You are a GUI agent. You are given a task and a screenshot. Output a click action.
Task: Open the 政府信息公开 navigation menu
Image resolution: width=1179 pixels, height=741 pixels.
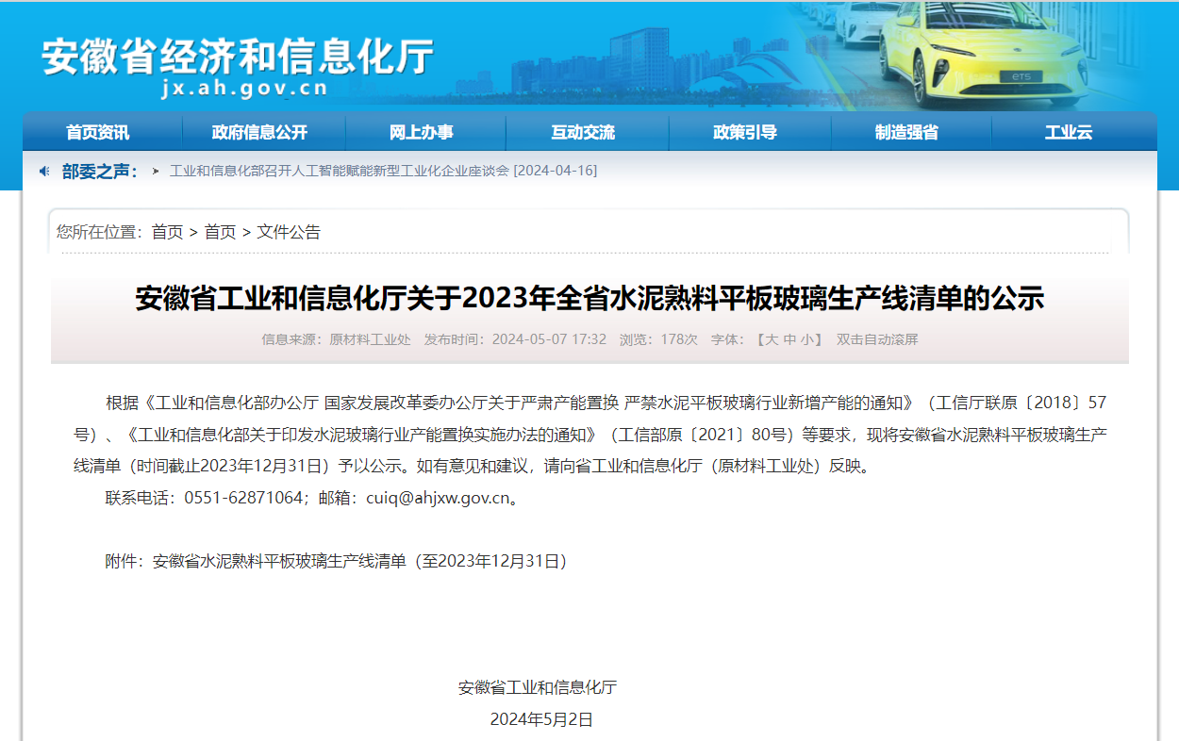(260, 132)
